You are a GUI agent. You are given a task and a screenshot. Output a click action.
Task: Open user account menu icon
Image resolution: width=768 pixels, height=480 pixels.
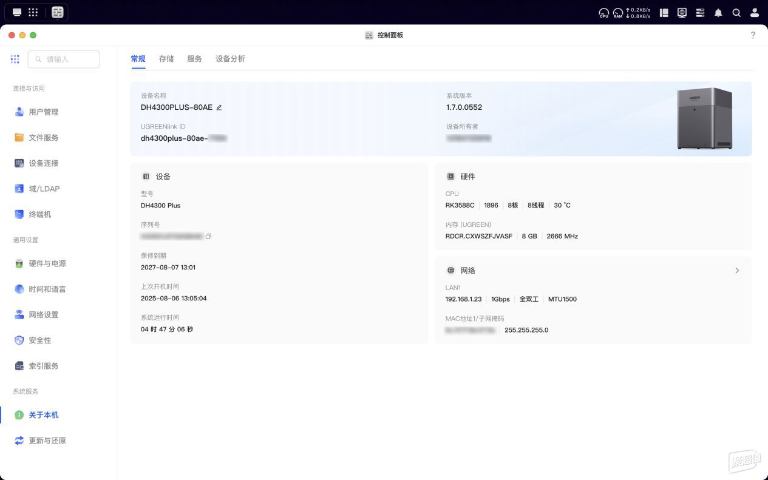tap(755, 12)
